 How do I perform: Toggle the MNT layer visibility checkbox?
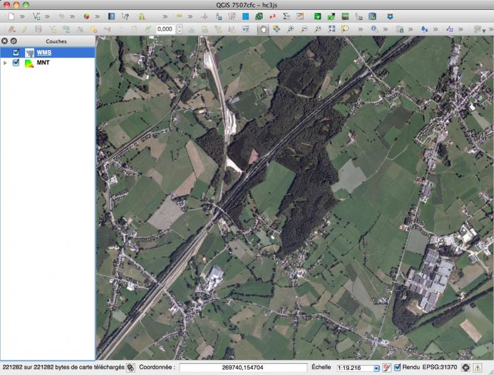pyautogui.click(x=16, y=62)
